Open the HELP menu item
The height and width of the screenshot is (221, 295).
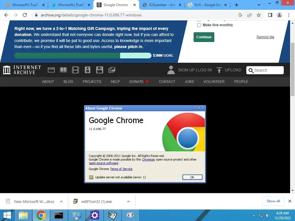tap(115, 81)
